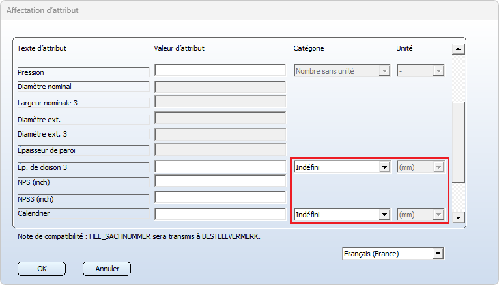This screenshot has height=285, width=499.
Task: Click the Diamètre nominal value field
Action: pos(220,87)
